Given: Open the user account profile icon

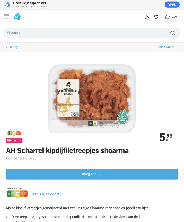Looking at the screenshot, I should pos(147,17).
